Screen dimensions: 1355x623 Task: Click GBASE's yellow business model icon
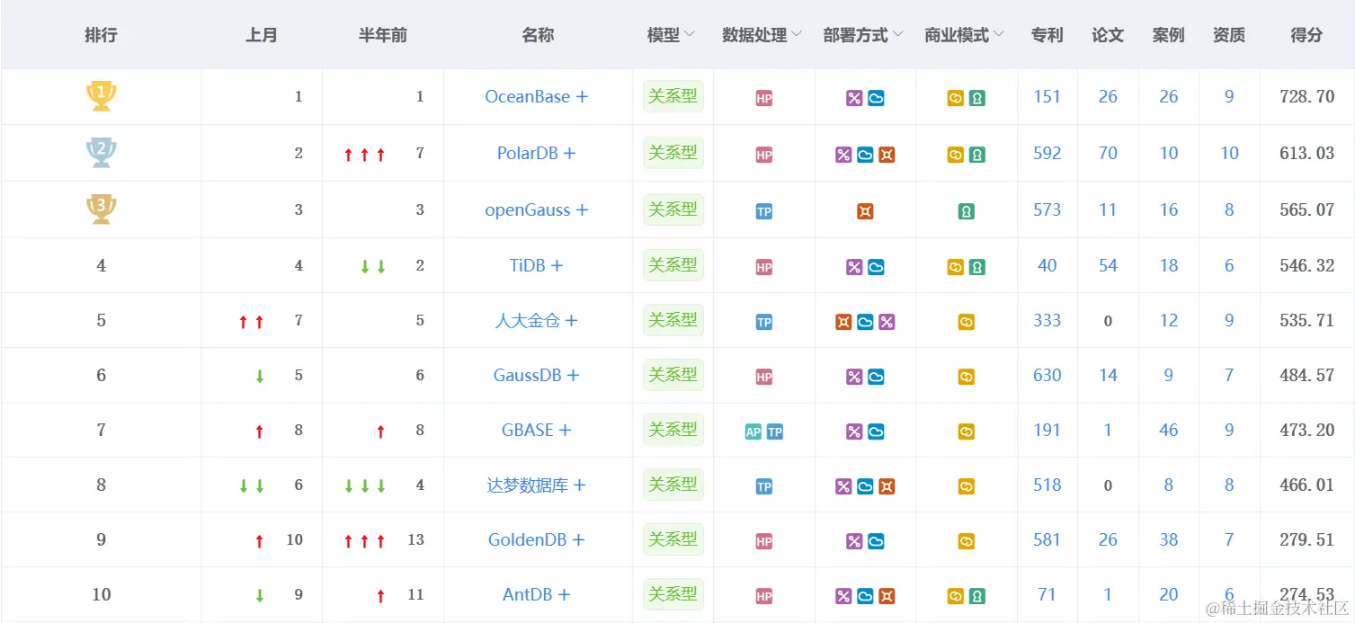[967, 432]
